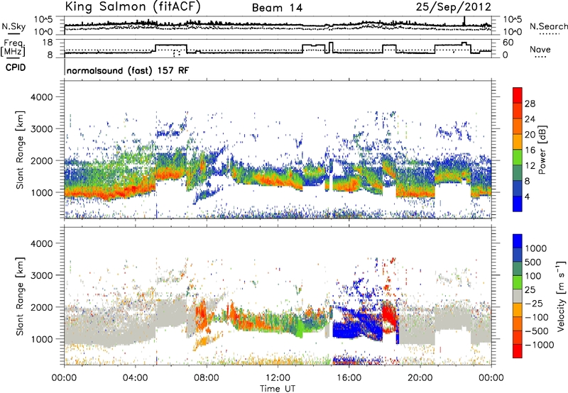The image size is (568, 393).
Task: Click the velocity panel Slant Range axis title
Action: (21, 296)
